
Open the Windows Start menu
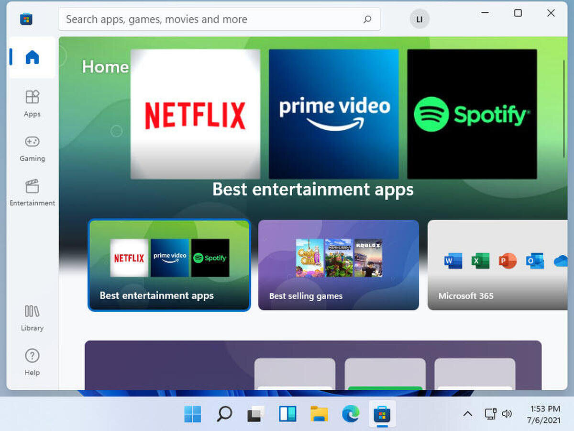(193, 414)
